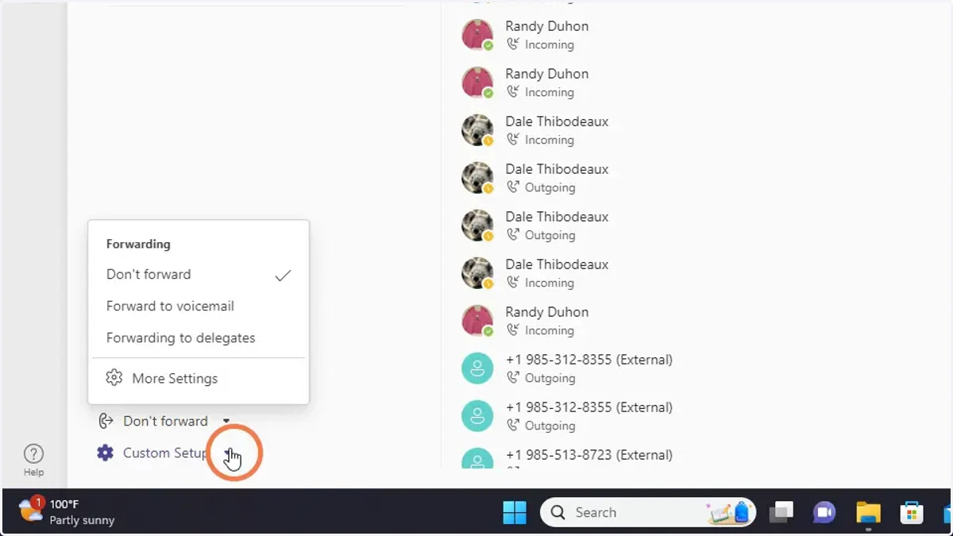Click the Custom Setup gear icon
This screenshot has width=953, height=536.
pyautogui.click(x=105, y=453)
